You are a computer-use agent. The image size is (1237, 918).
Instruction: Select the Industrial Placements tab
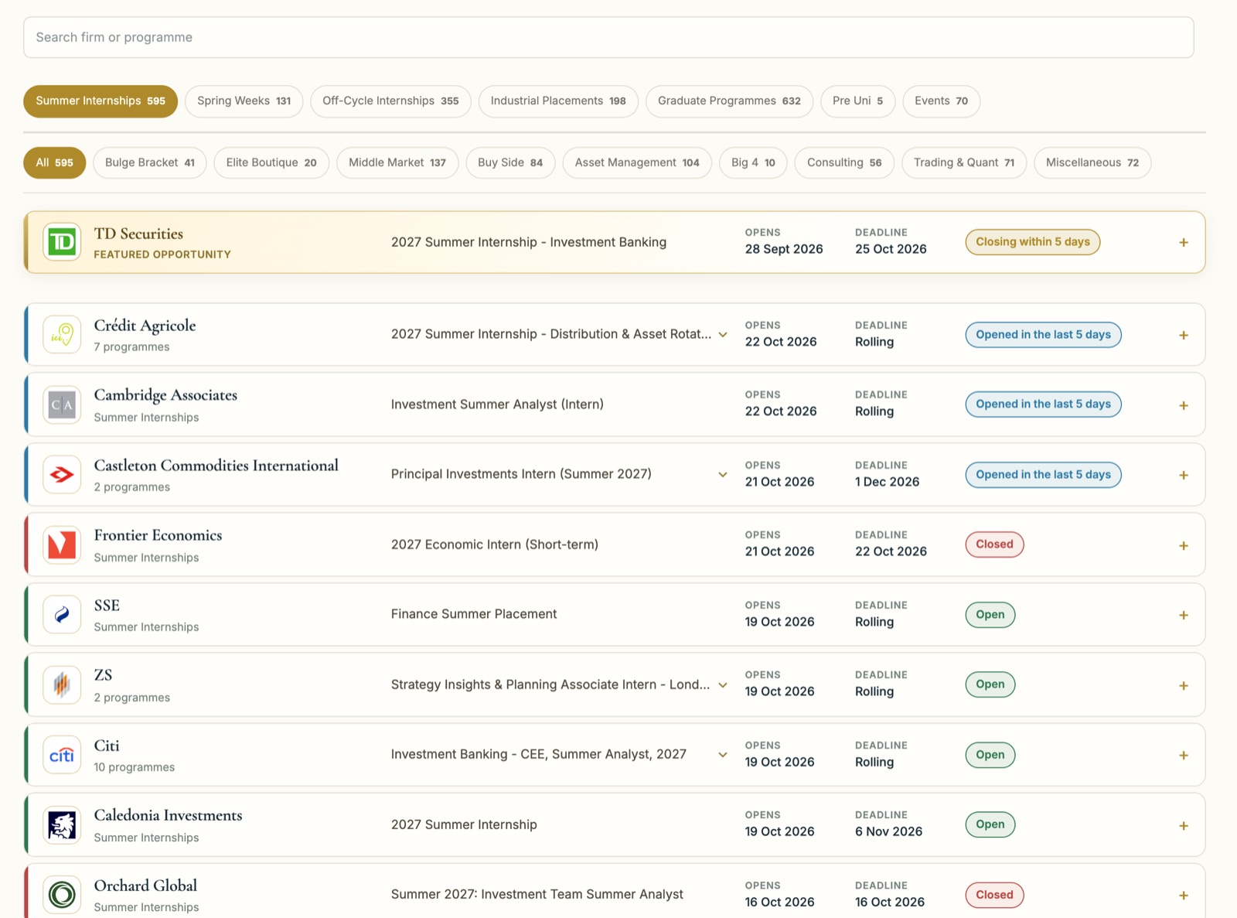coord(558,101)
